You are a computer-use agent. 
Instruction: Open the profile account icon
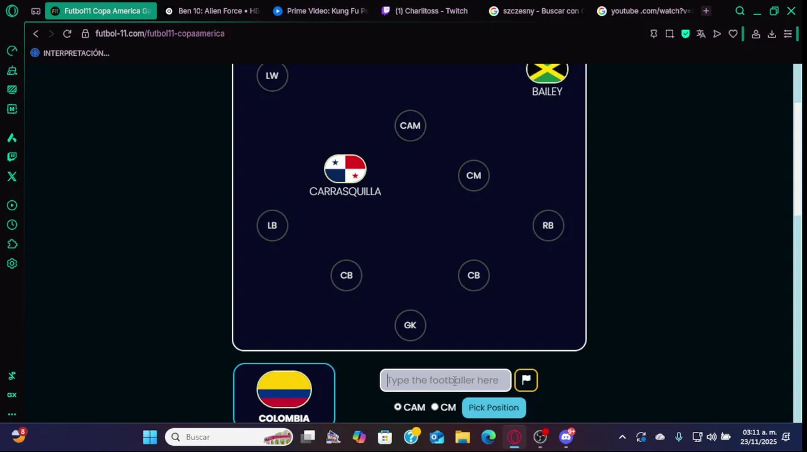coord(756,34)
